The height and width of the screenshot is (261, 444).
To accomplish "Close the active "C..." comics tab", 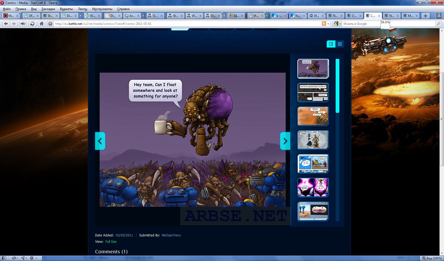I will [379, 16].
